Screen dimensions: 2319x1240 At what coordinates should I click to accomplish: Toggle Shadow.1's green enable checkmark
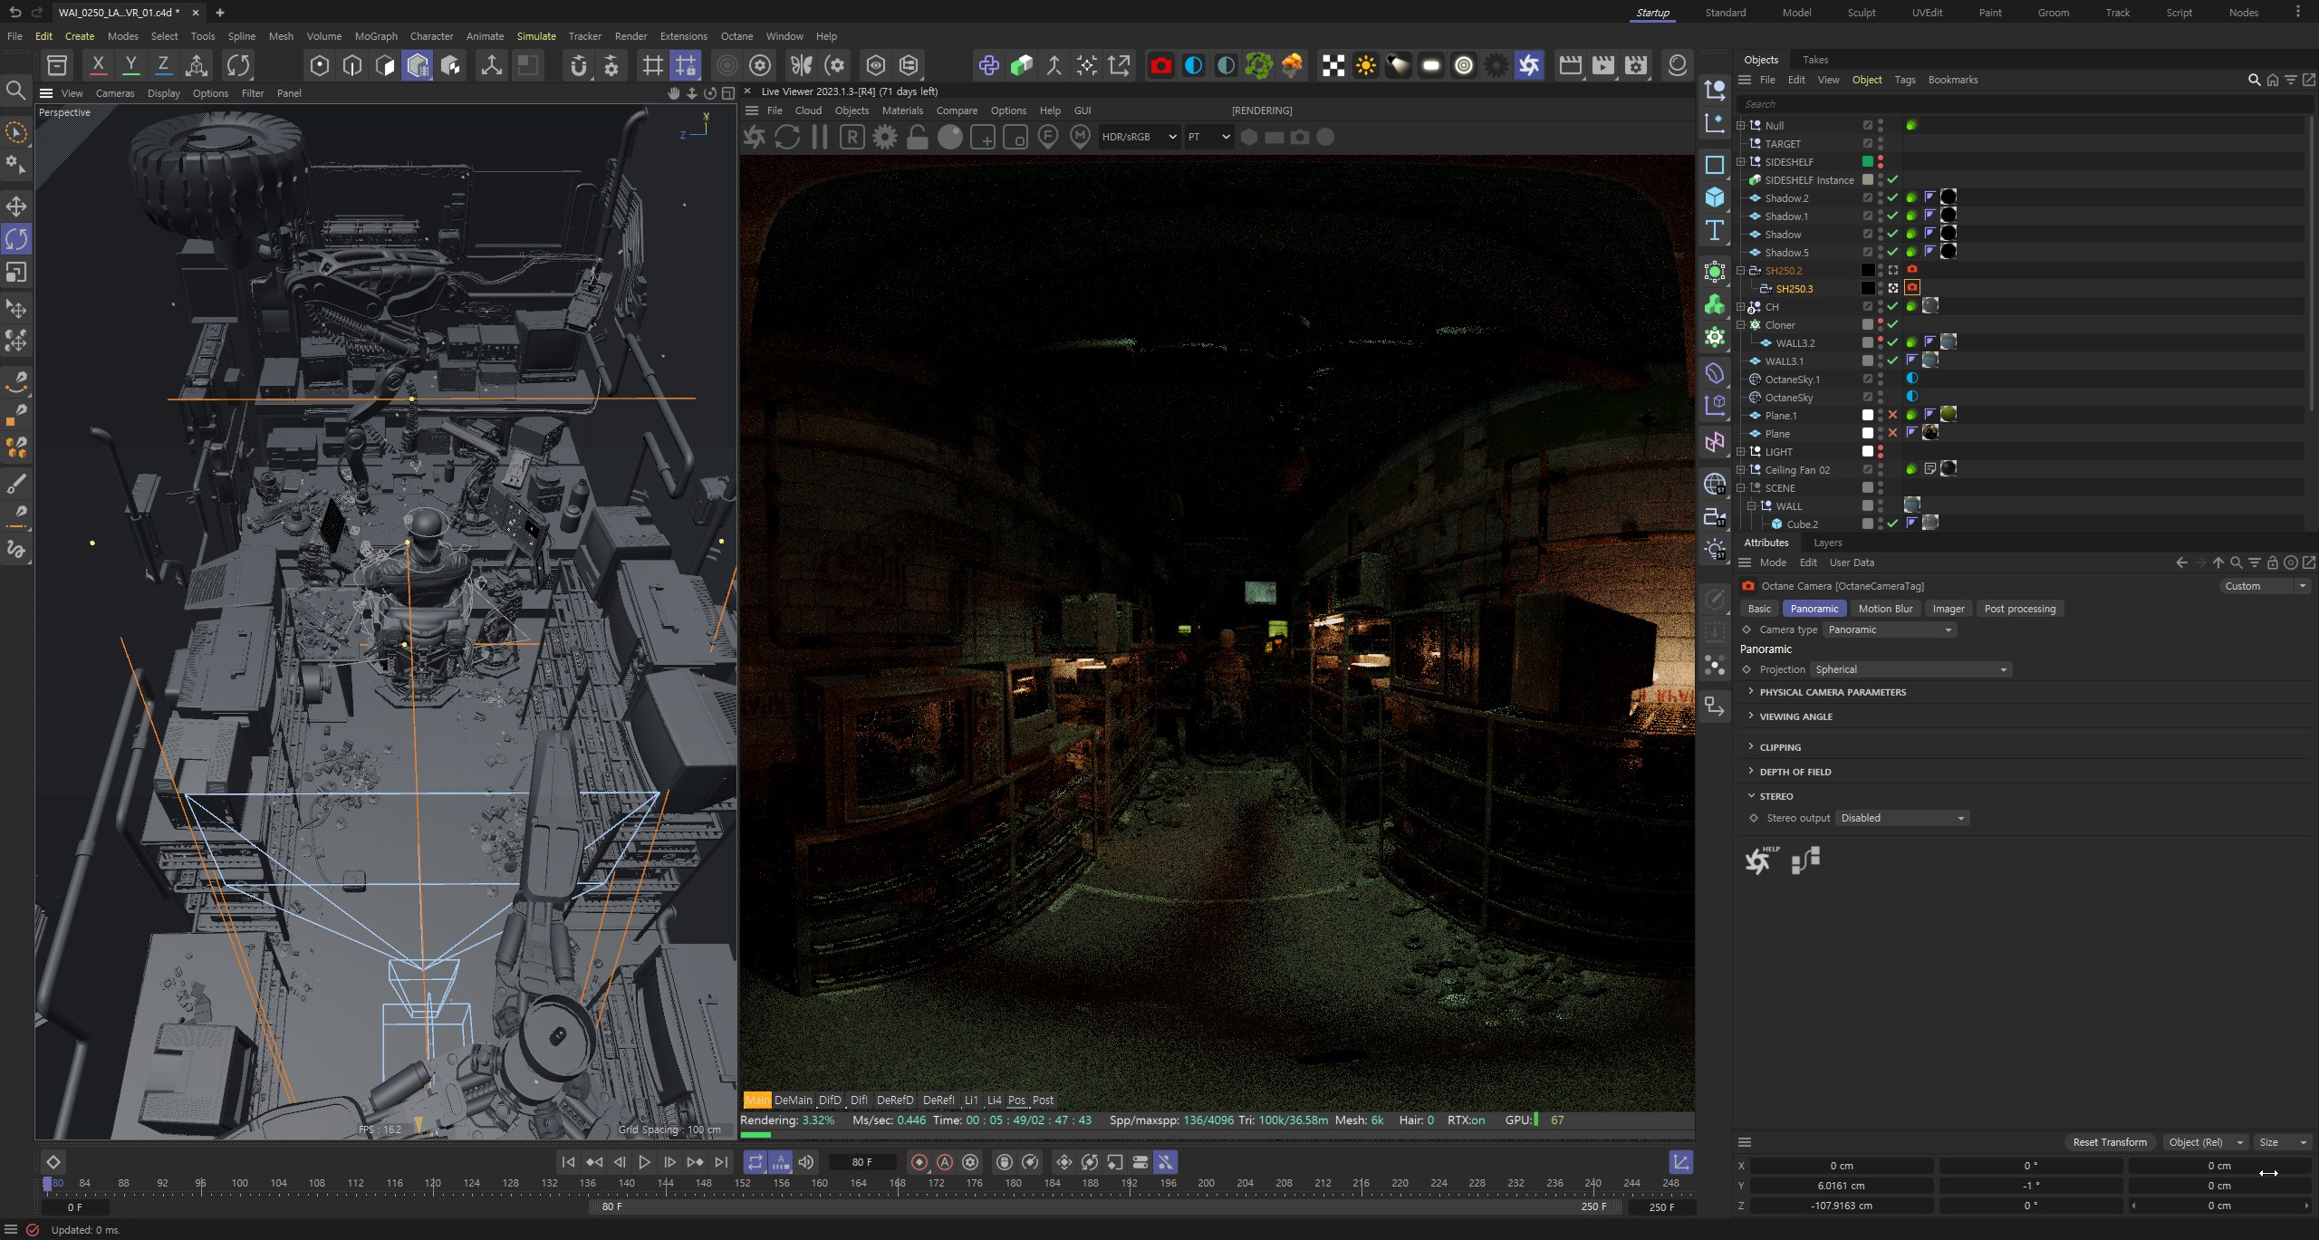click(x=1892, y=216)
